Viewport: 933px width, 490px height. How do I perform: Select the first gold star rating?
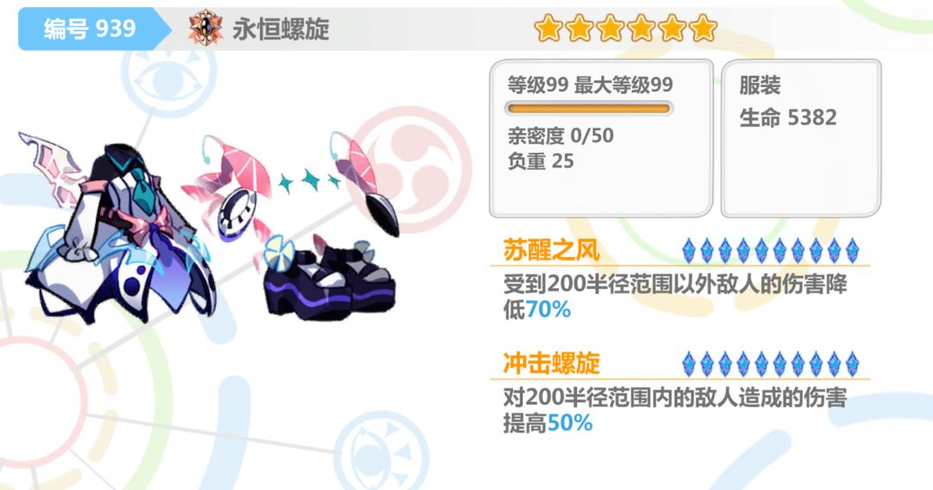tap(548, 28)
